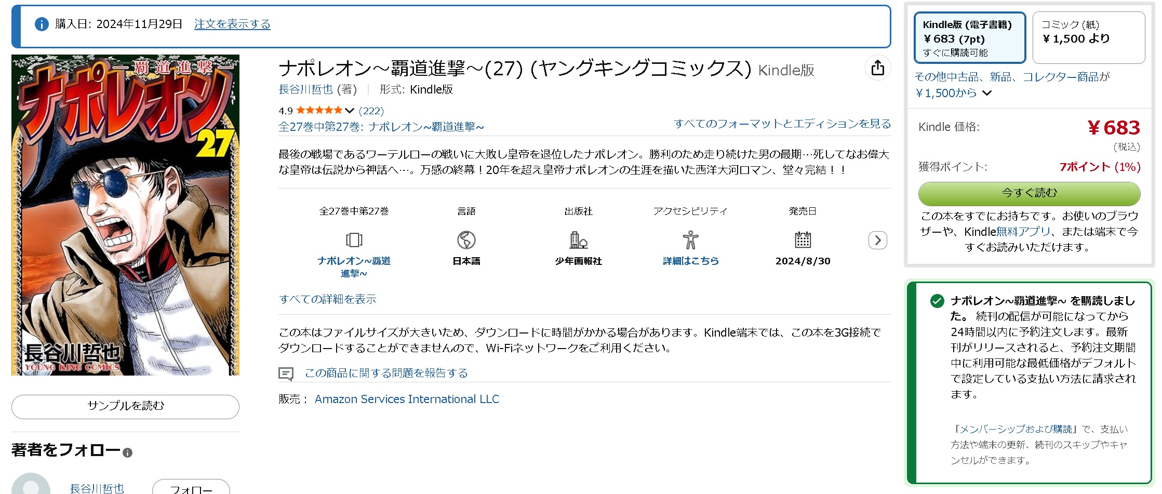Click the Napoleon volume 27 cover image
This screenshot has height=494, width=1162.
125,215
